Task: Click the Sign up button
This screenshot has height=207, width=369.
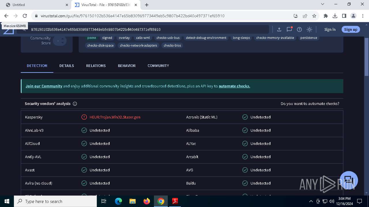Action: tap(351, 29)
